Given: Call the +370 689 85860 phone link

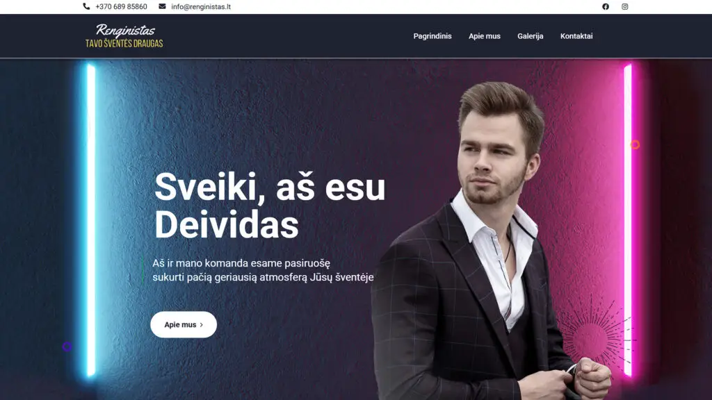Looking at the screenshot, I should tap(121, 7).
